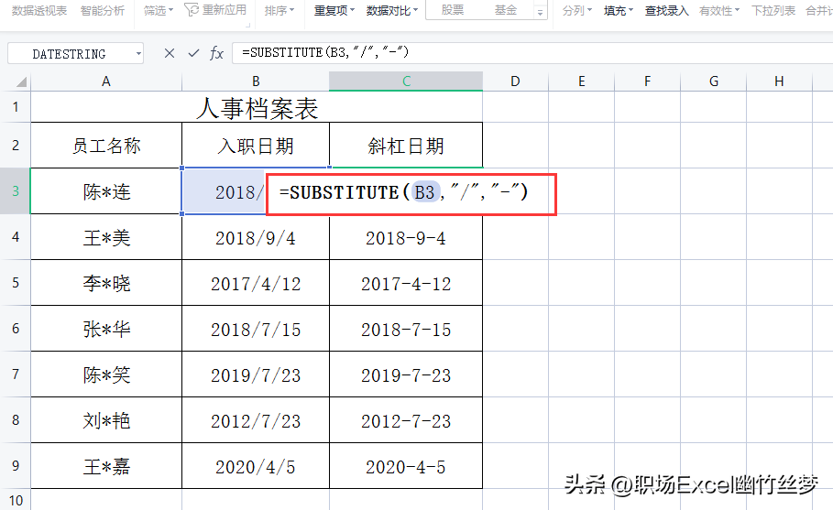Click the 下拉列表 dropdown list button

coord(773,10)
